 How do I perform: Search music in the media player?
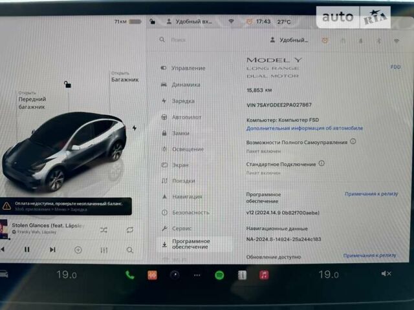pos(129,250)
